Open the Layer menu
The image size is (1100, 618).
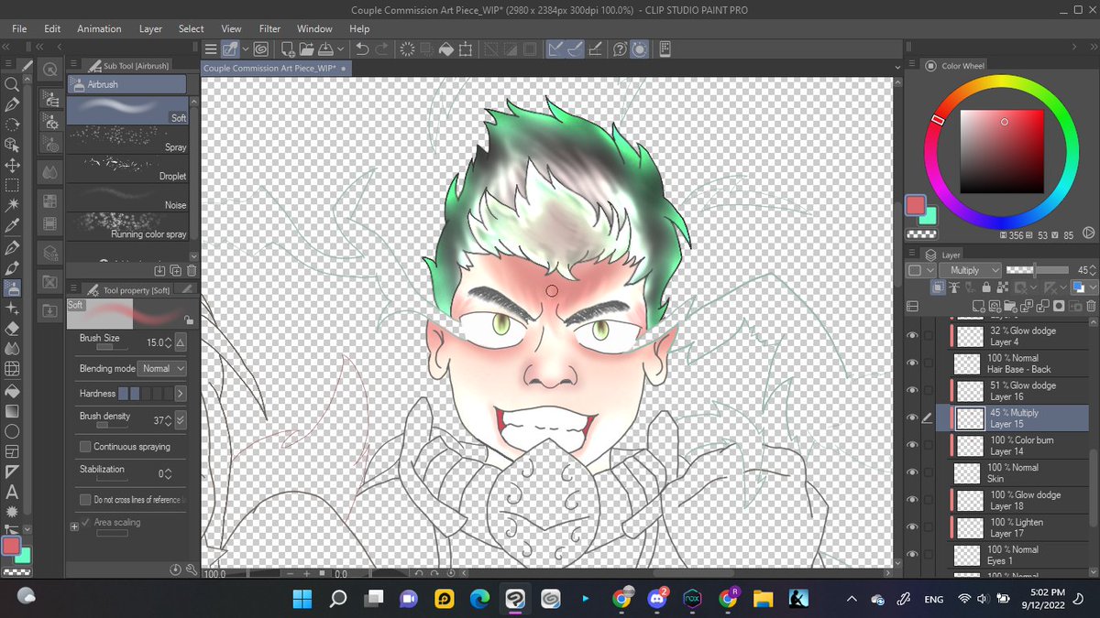point(150,28)
